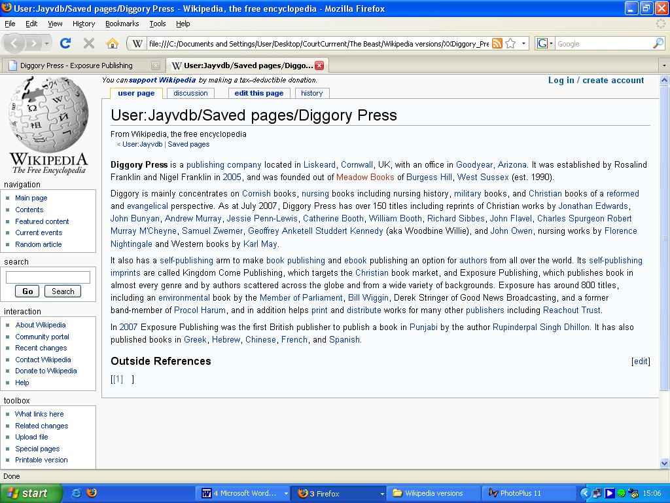Click the [edit] link for Outside References
The width and height of the screenshot is (670, 503).
(641, 362)
